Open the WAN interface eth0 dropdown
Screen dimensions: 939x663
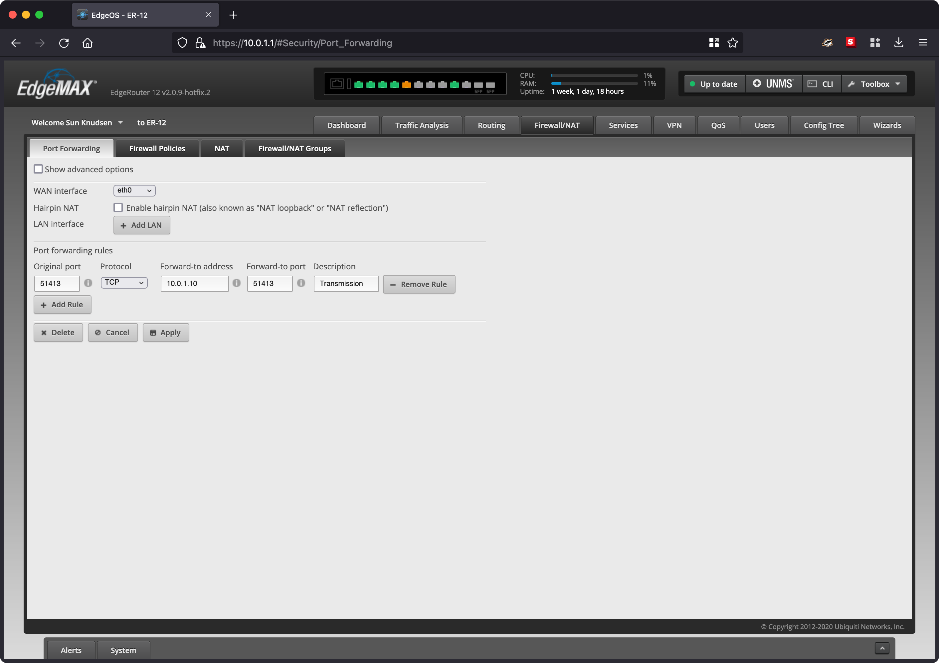tap(134, 191)
